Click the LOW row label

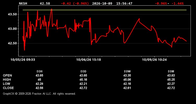(x=7, y=84)
